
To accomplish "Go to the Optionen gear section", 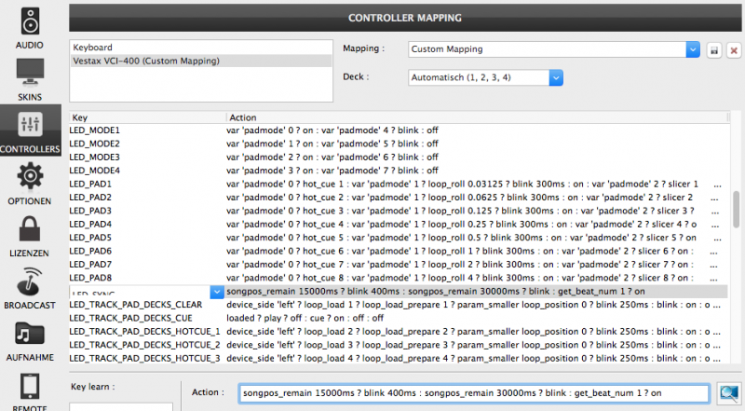I will pos(30,184).
